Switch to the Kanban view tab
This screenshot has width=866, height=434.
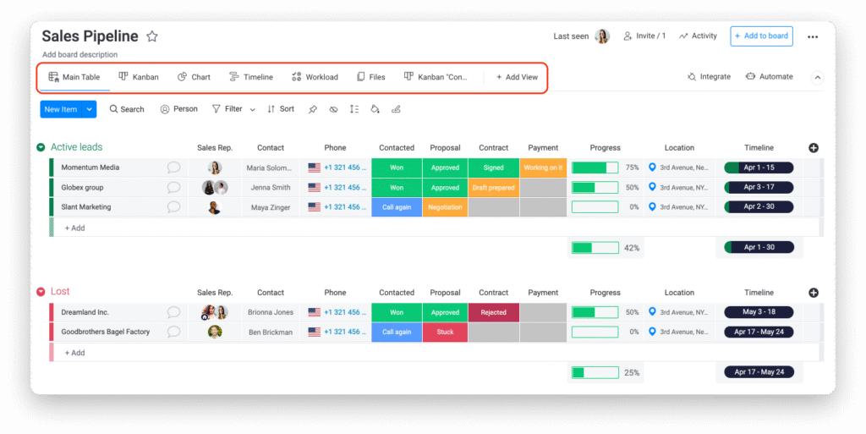click(139, 77)
